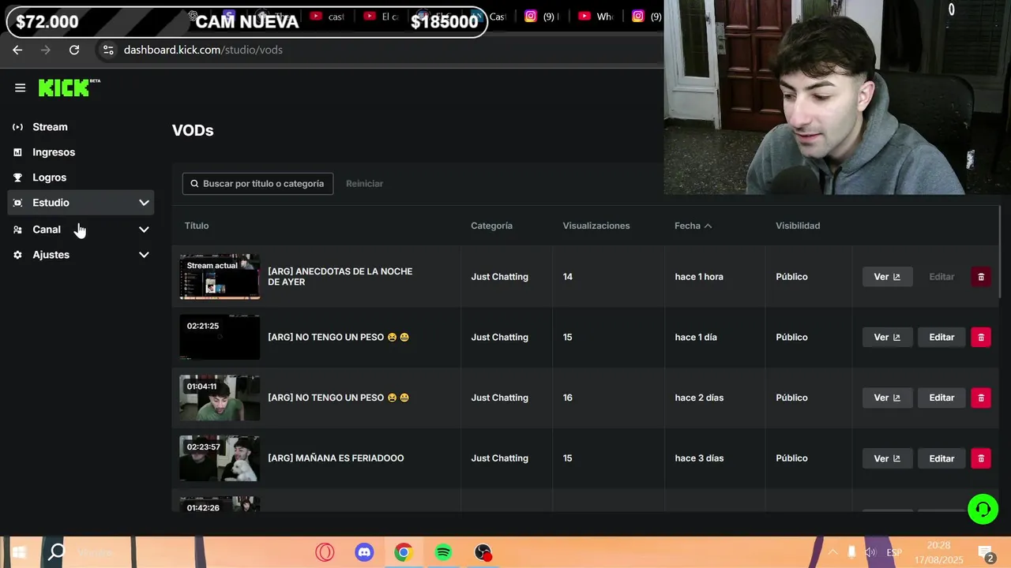Image resolution: width=1011 pixels, height=568 pixels.
Task: Click the Reiniciar button
Action: coord(364,184)
